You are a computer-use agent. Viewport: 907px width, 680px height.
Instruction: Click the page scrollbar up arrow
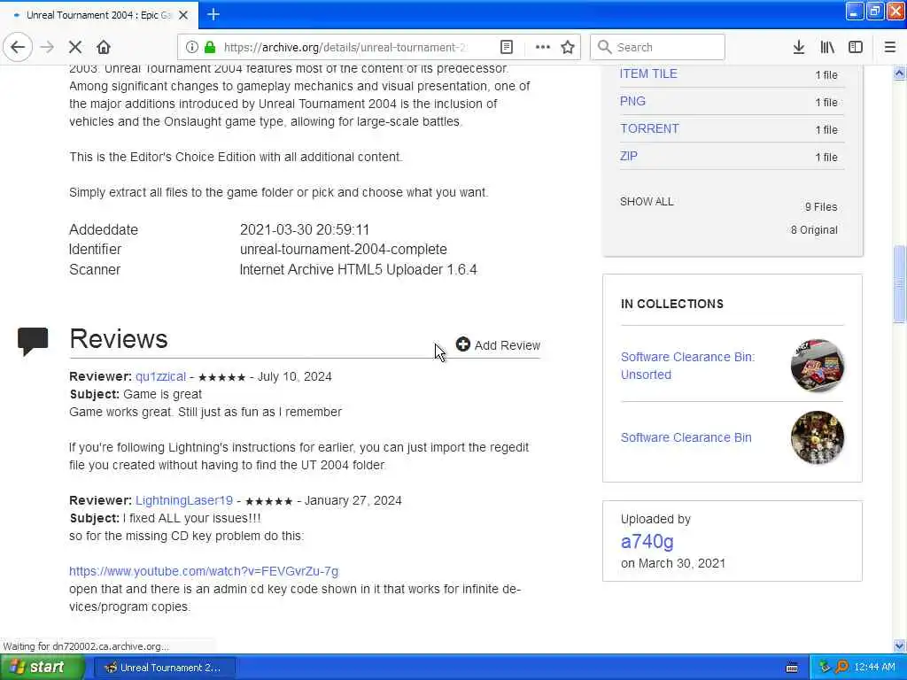[899, 73]
